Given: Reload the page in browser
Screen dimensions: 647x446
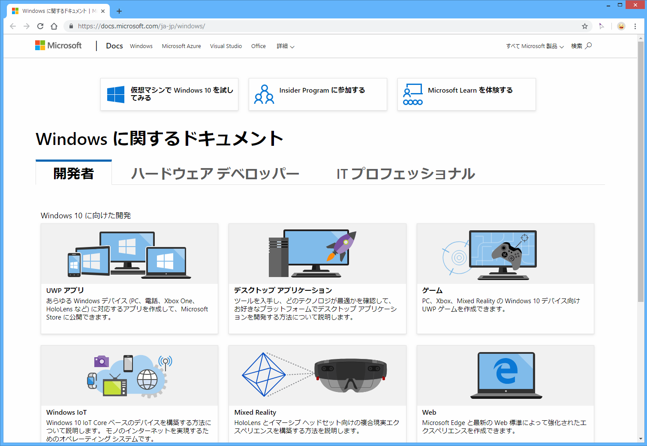Looking at the screenshot, I should click(x=40, y=26).
